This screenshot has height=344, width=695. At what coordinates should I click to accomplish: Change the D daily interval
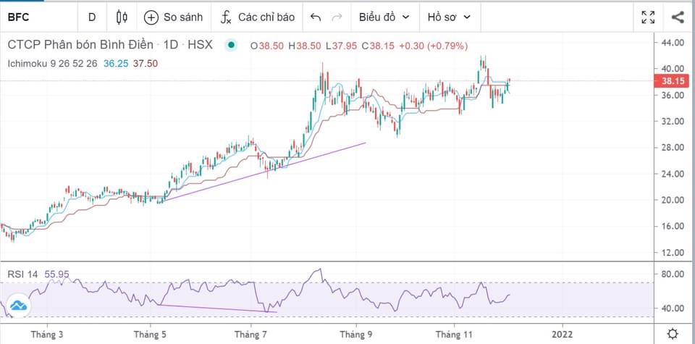point(92,17)
